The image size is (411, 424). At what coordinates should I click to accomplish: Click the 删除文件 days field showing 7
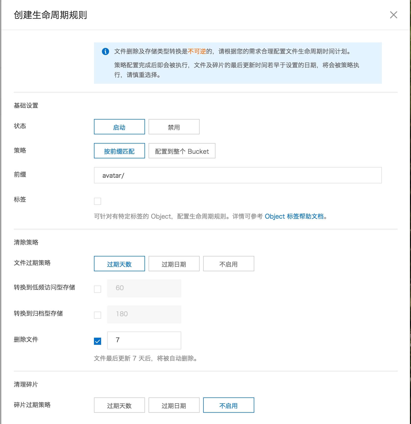[144, 340]
